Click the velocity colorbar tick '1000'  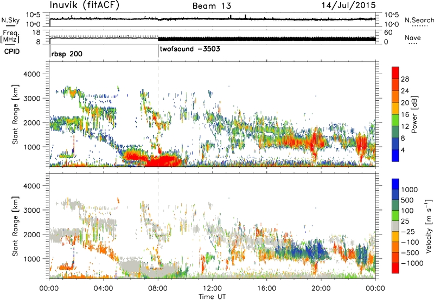tap(410, 190)
